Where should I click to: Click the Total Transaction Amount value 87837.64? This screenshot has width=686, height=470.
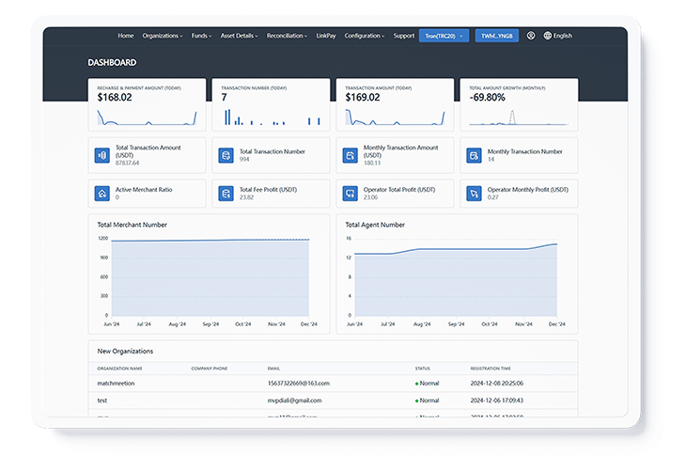pos(127,163)
